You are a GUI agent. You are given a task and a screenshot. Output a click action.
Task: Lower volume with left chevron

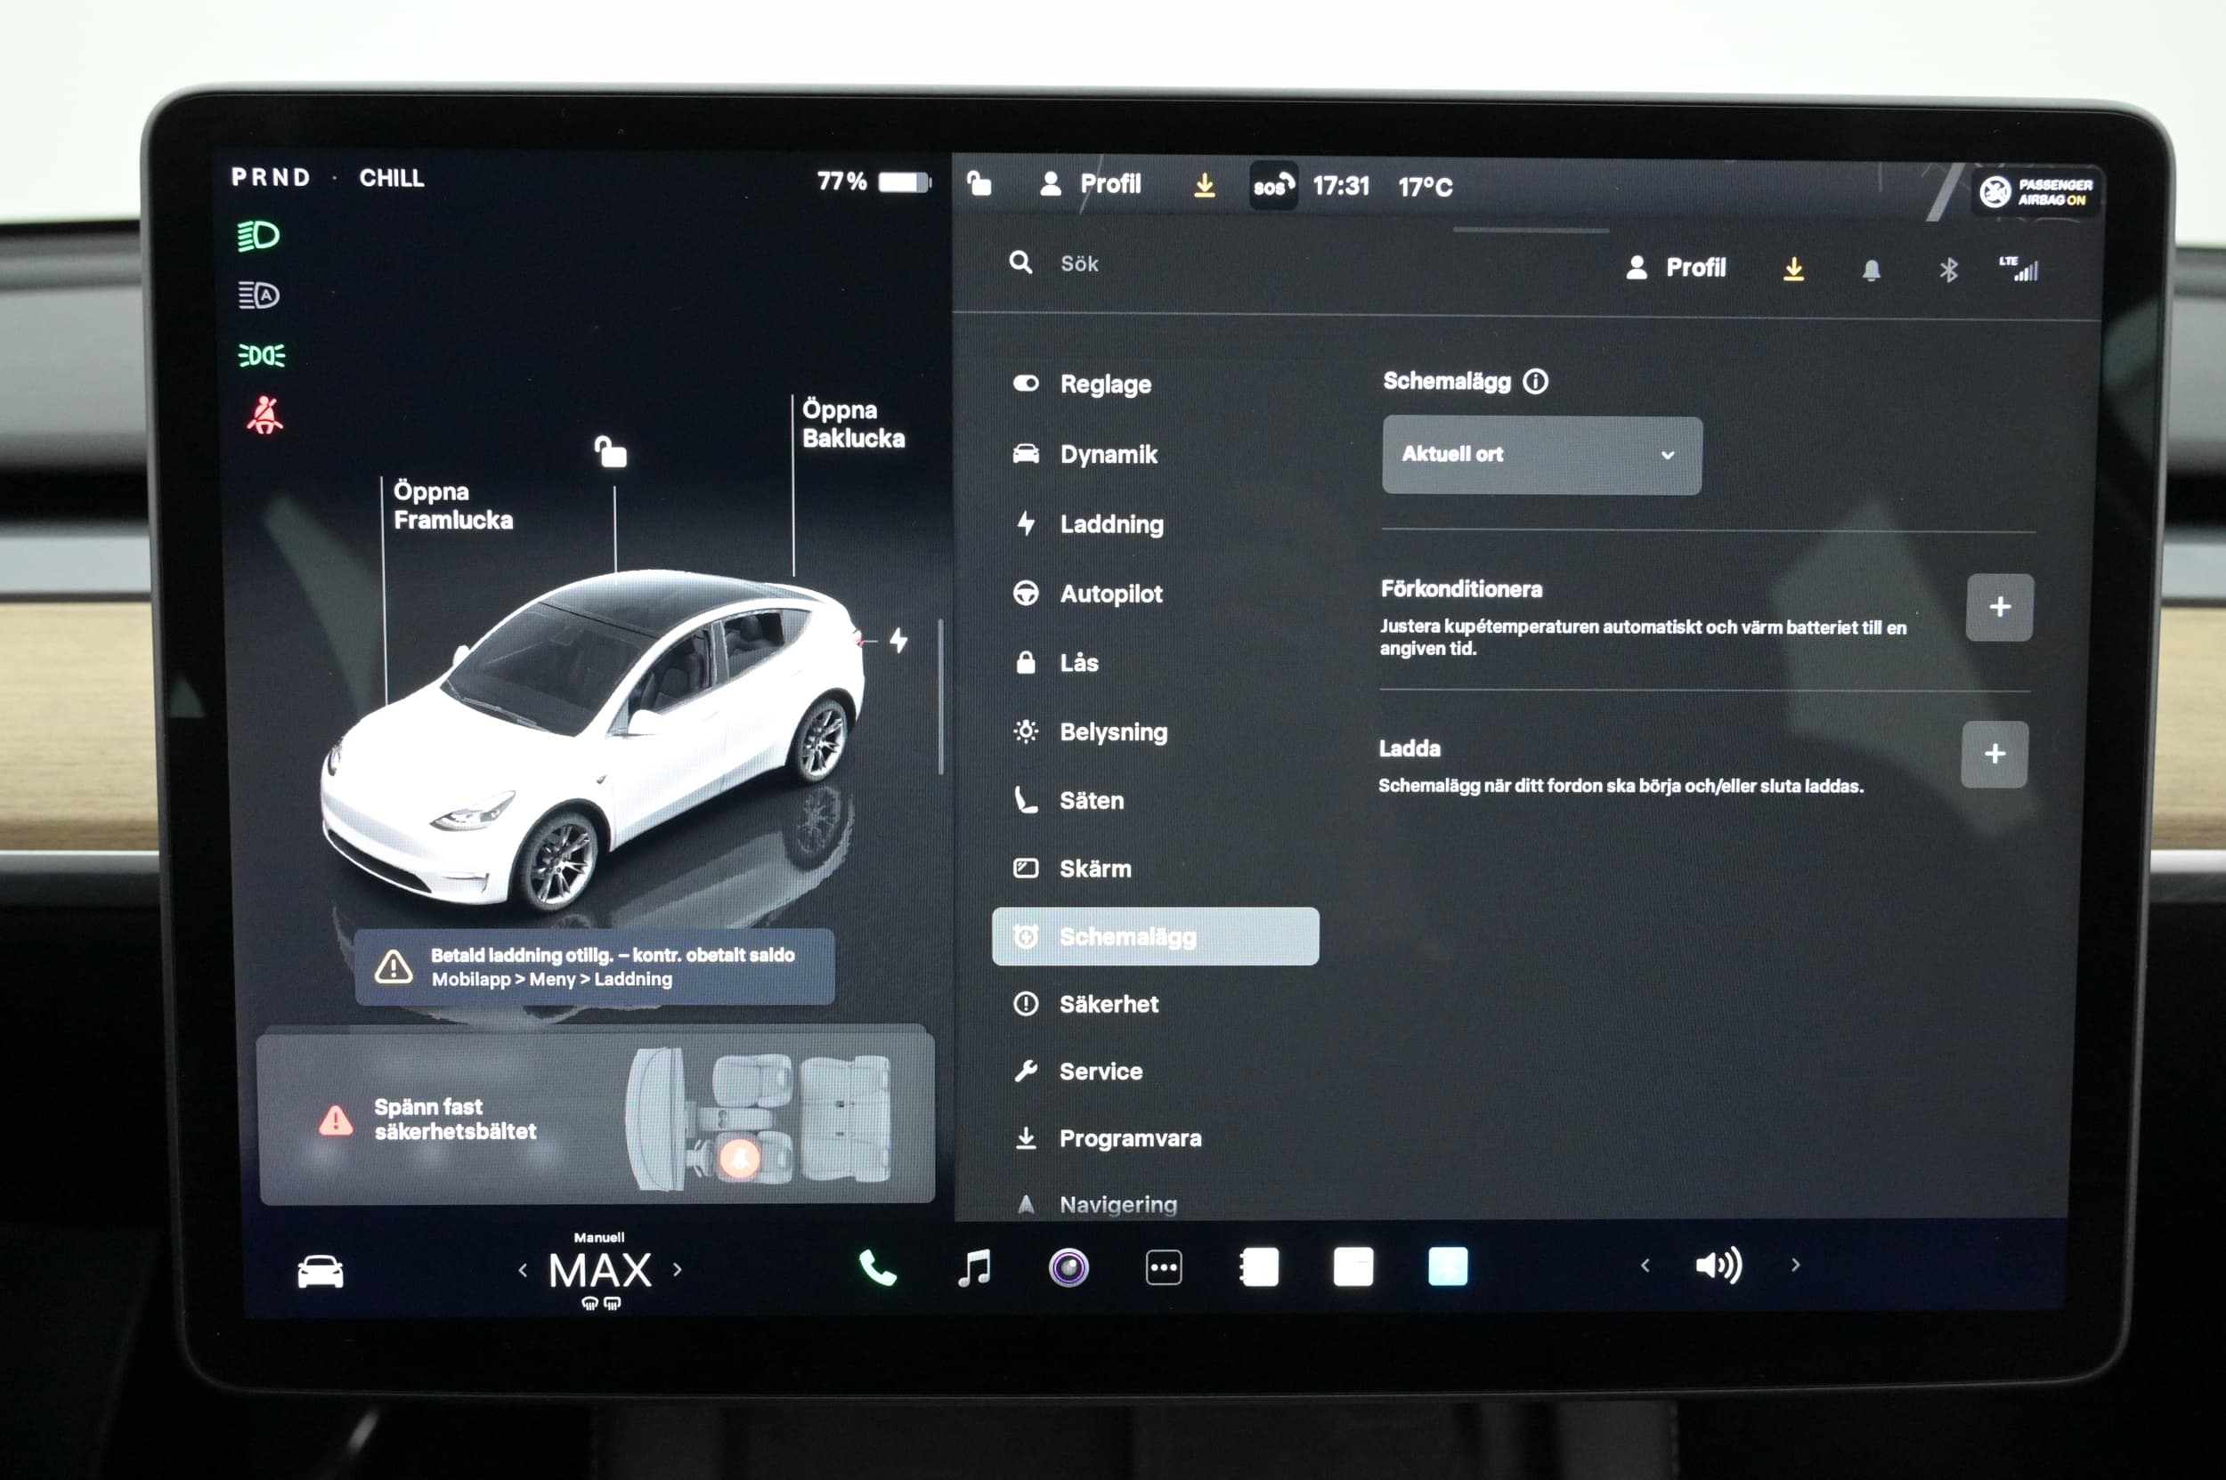[x=1645, y=1266]
